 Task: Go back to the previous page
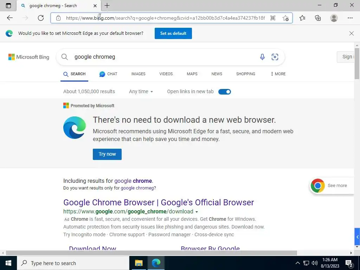point(9,18)
